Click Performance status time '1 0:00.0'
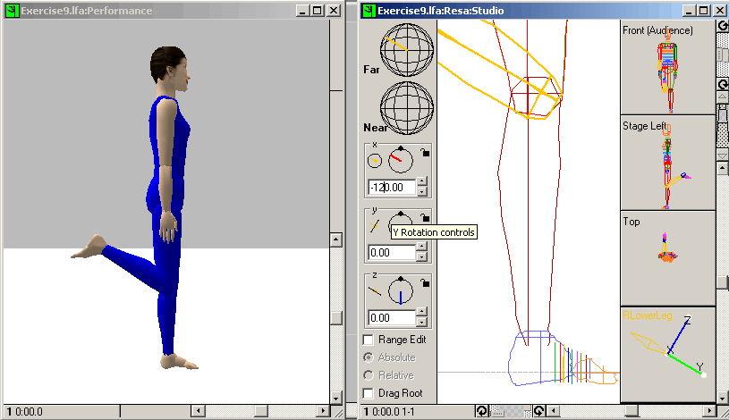Viewport: 729px width, 420px height. 25,412
